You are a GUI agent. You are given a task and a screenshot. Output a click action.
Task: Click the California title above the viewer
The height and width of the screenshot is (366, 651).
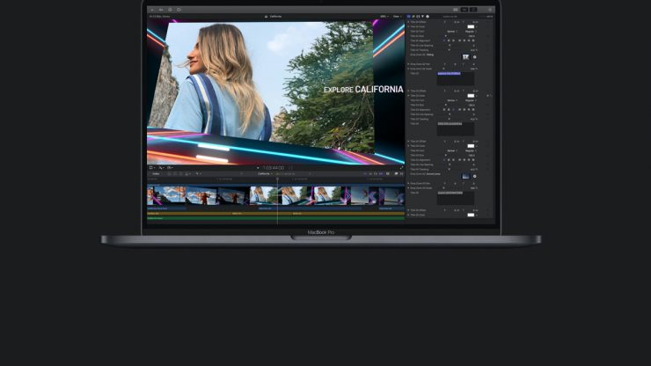275,16
